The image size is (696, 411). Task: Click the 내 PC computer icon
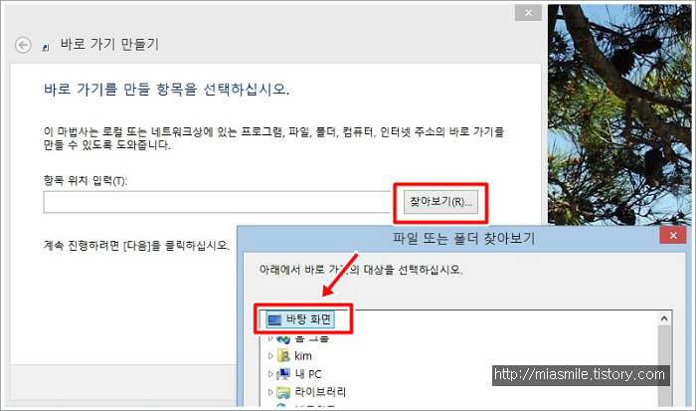(283, 373)
